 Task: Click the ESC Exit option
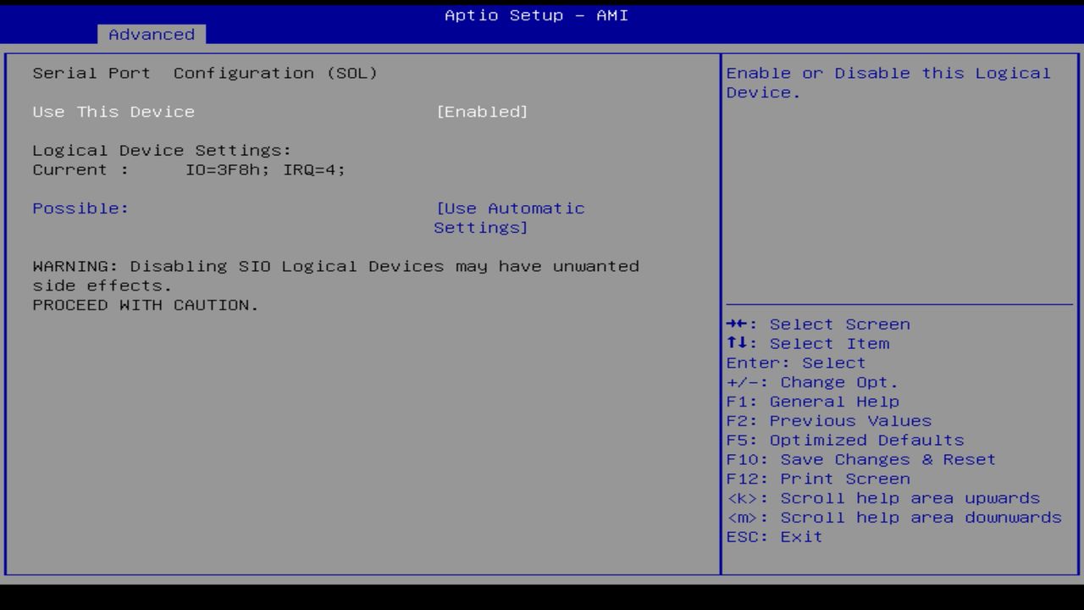point(773,536)
